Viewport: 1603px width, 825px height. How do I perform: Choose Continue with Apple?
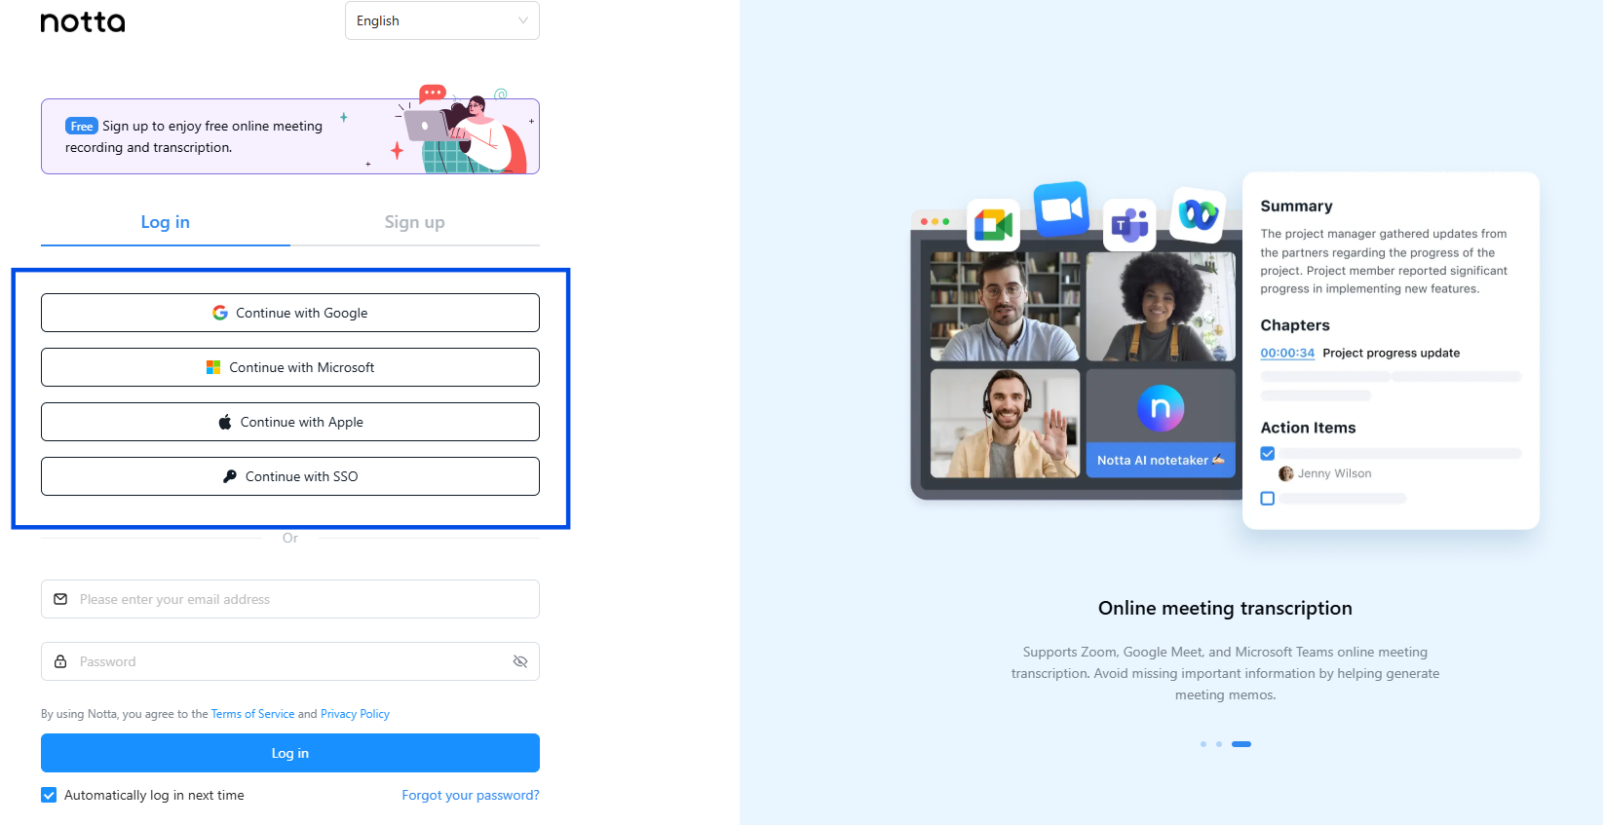290,422
